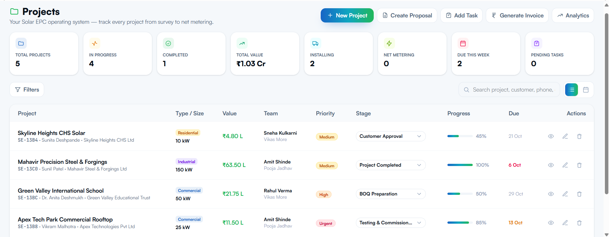
Task: Click Skyline Heights 45% progress bar
Action: pyautogui.click(x=460, y=136)
